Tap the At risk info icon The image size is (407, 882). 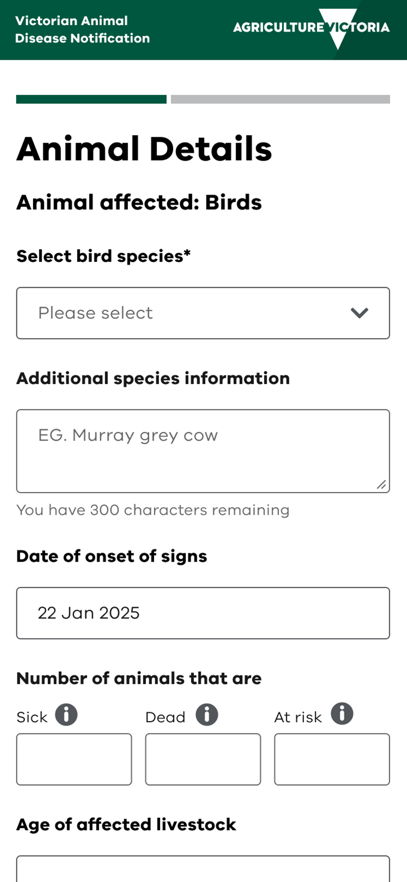[x=342, y=714]
